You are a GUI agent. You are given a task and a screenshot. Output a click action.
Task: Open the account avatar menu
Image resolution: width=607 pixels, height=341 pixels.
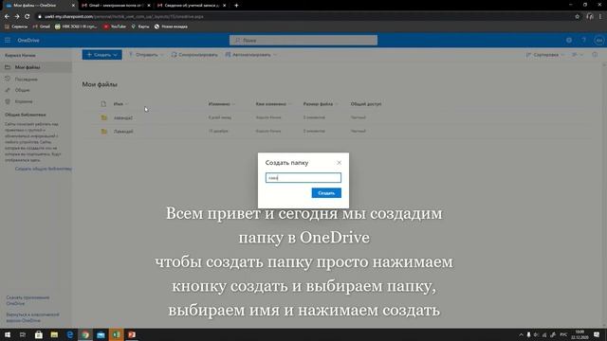pyautogui.click(x=598, y=40)
